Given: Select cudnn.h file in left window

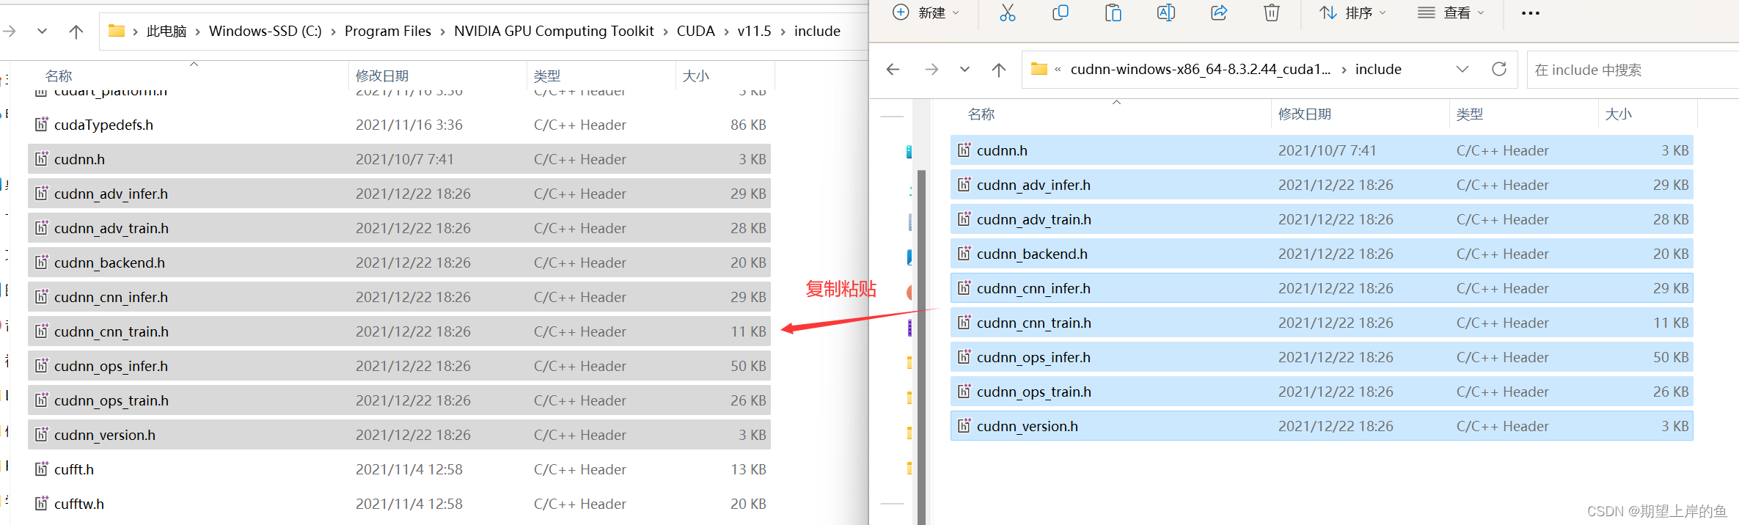Looking at the screenshot, I should click(x=400, y=160).
